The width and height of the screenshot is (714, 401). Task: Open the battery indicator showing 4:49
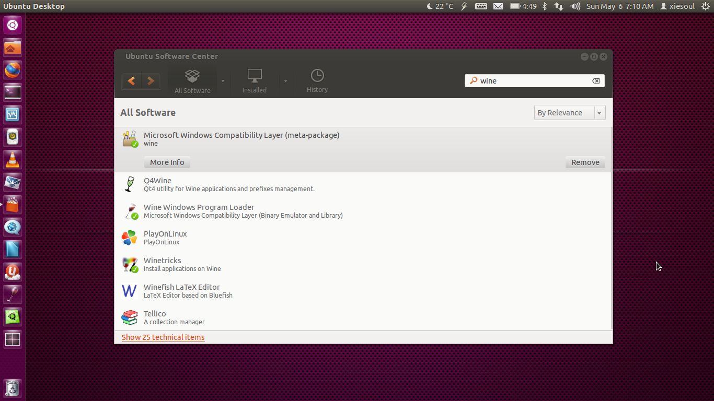523,6
